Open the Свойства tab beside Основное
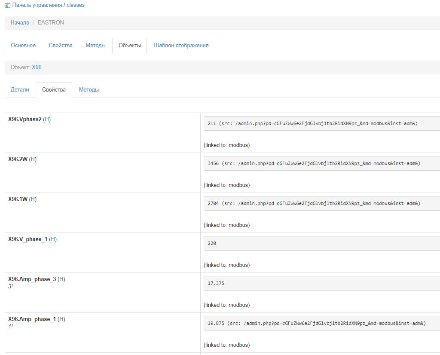 click(61, 45)
